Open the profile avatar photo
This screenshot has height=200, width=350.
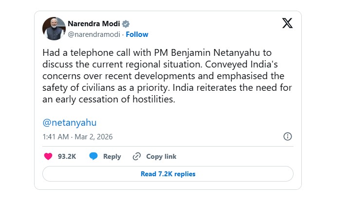click(54, 29)
